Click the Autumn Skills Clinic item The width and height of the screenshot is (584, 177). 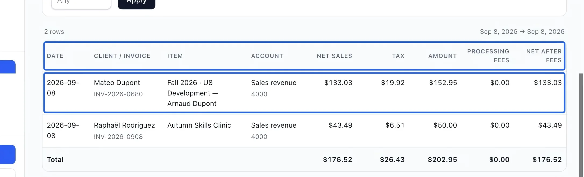[199, 125]
